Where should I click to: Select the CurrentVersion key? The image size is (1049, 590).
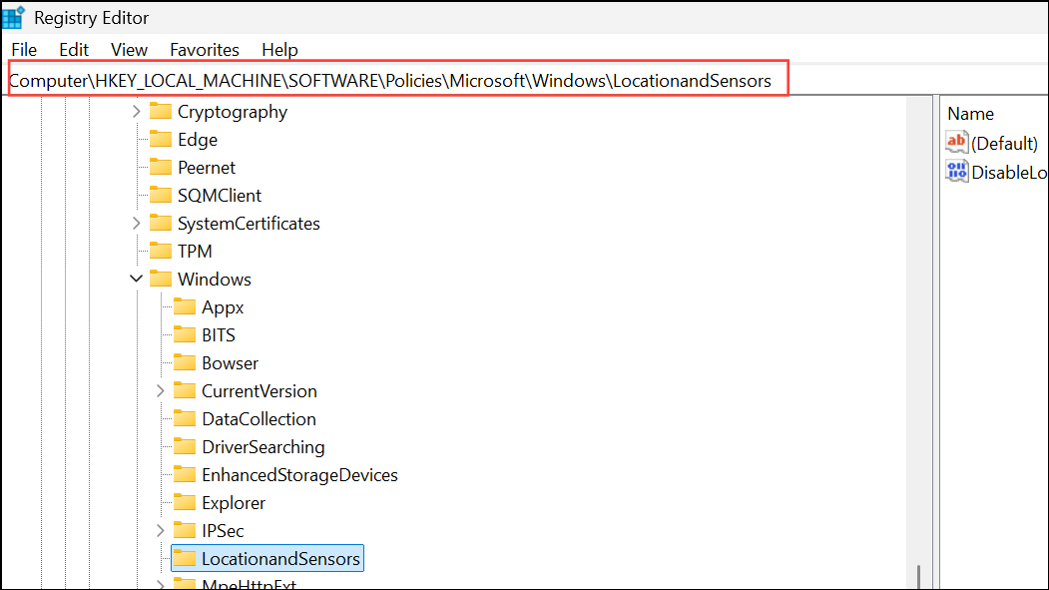click(x=259, y=391)
